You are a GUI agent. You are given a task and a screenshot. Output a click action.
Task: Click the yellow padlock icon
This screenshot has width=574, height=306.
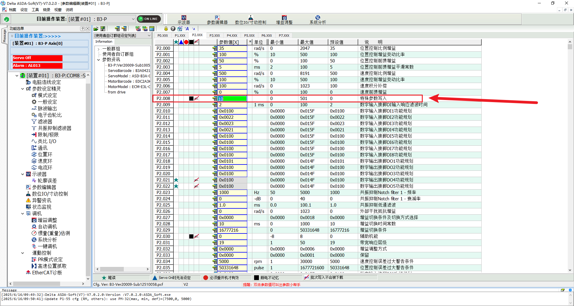tap(166, 29)
